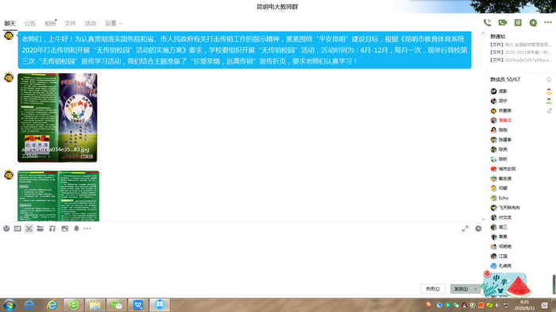
Task: Open the second green brochure image
Action: (59, 196)
